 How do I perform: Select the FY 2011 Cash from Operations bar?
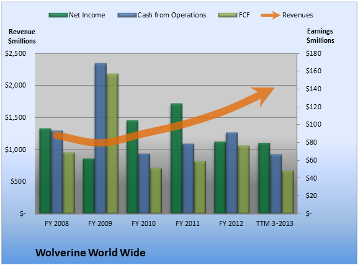click(x=189, y=179)
